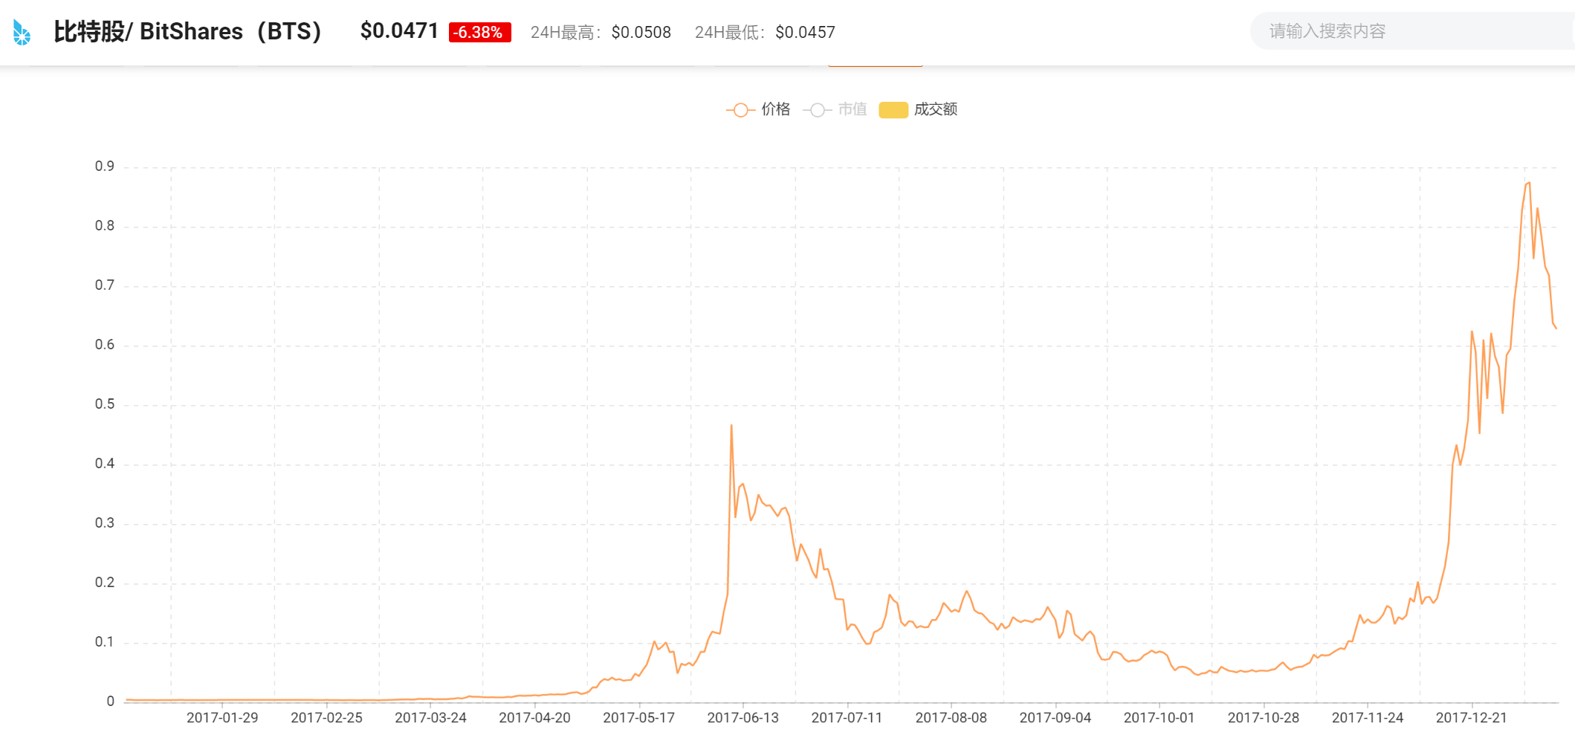Click the 2017-12-21 x-axis date label
Screen dimensions: 1575x738
[x=1471, y=718]
